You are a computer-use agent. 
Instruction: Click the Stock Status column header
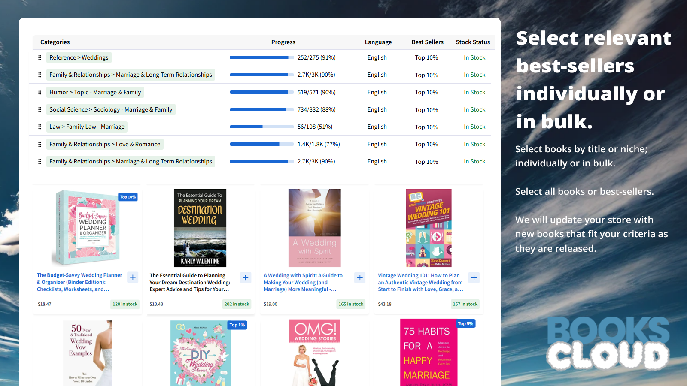click(473, 42)
